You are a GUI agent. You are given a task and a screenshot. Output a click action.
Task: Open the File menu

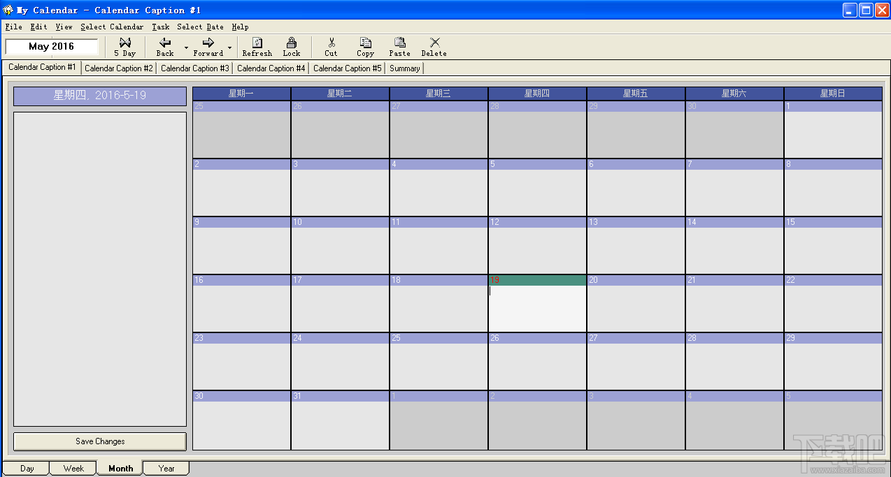[x=13, y=27]
